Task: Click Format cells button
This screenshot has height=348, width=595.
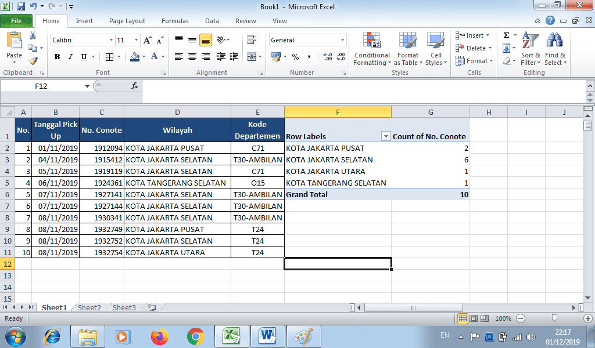Action: click(474, 60)
